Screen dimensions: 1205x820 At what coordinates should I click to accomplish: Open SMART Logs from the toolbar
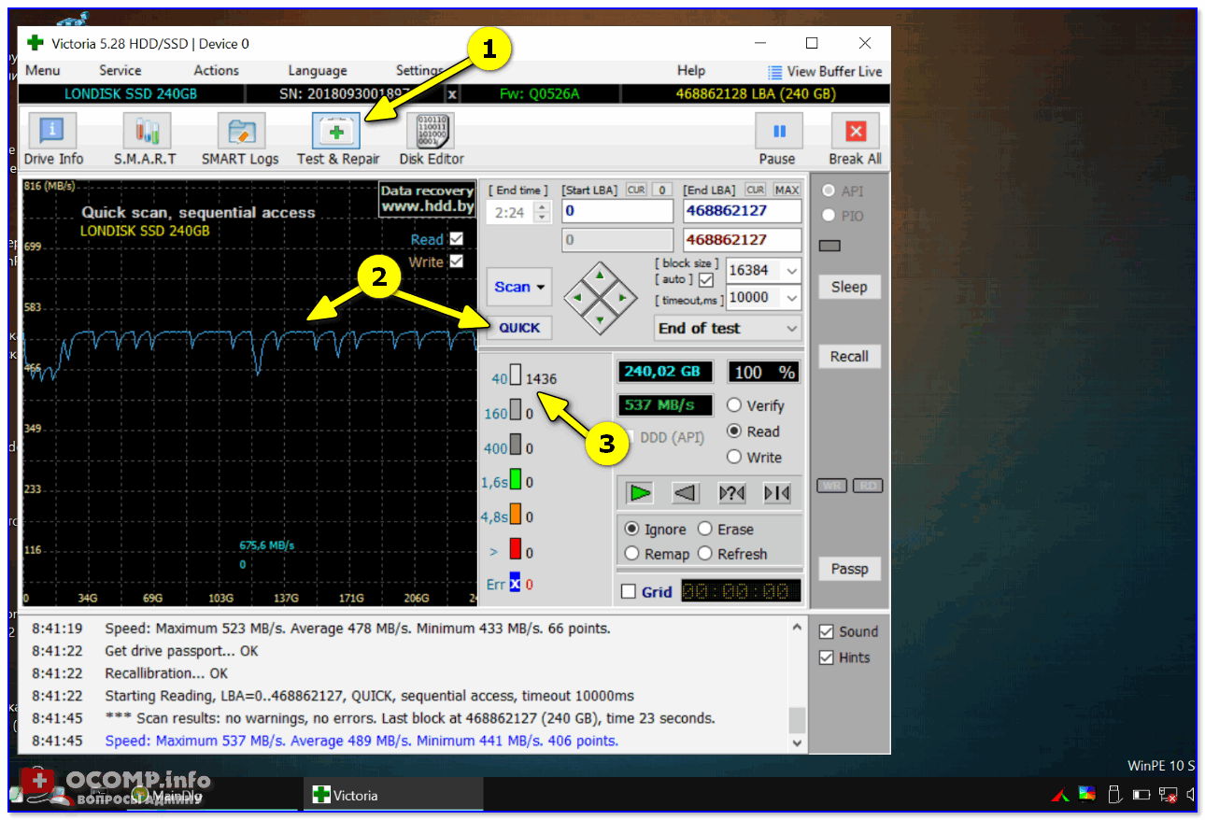point(240,132)
